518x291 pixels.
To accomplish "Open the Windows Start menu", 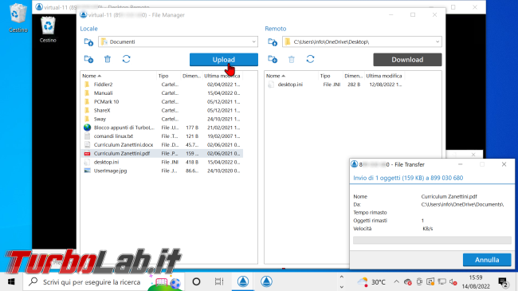I will (11, 281).
